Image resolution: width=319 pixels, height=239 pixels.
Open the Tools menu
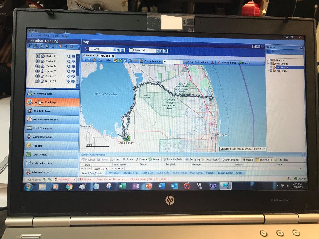[56, 36]
